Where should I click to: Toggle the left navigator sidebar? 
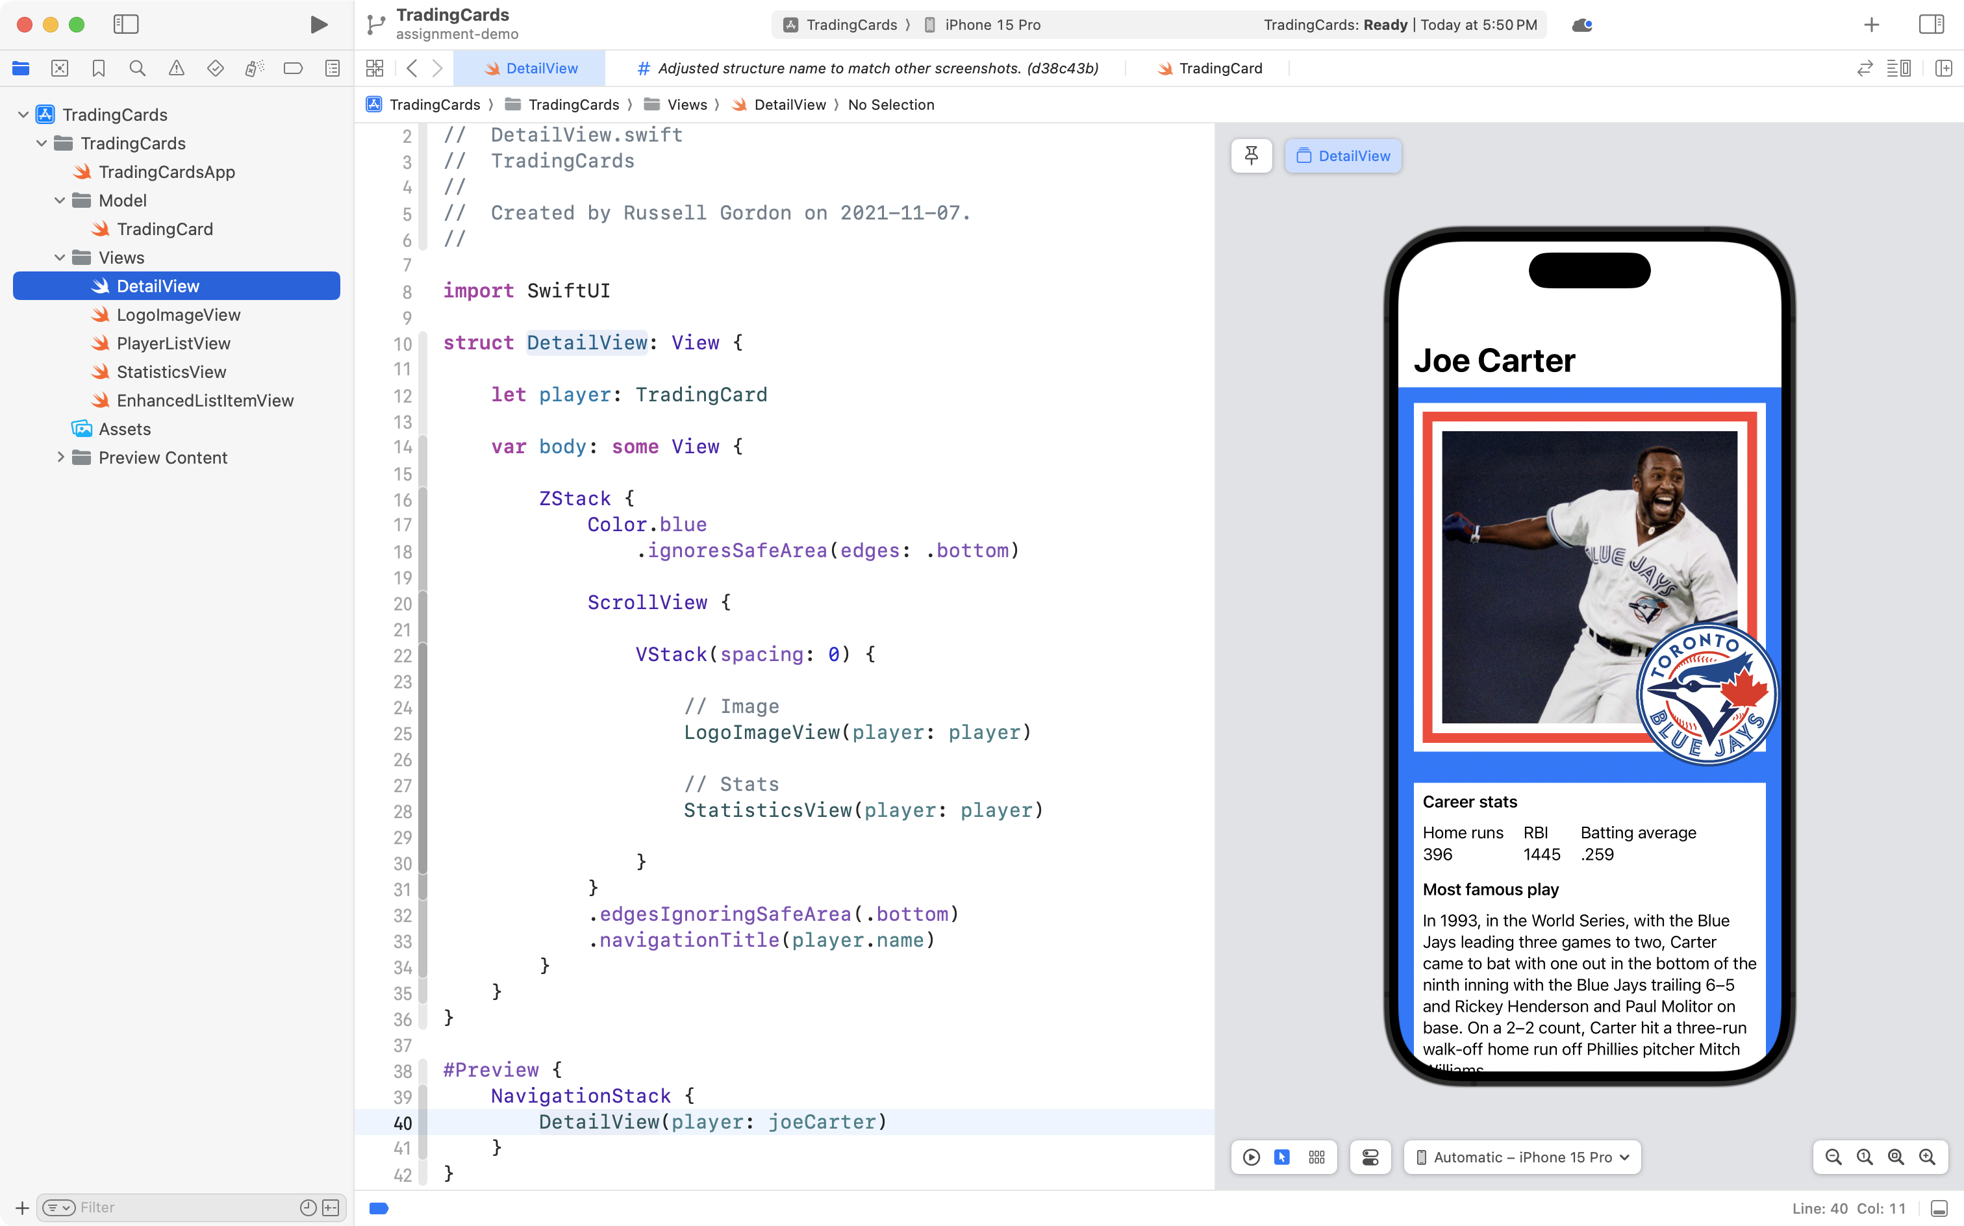[126, 24]
